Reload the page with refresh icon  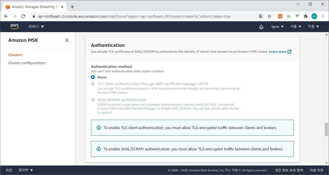click(23, 16)
